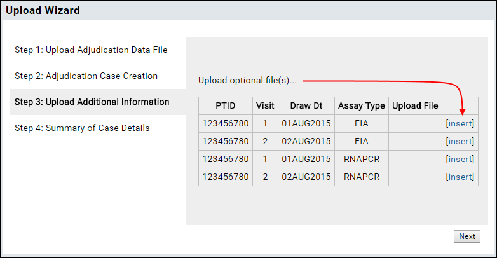Click the PTID column header

coord(226,106)
